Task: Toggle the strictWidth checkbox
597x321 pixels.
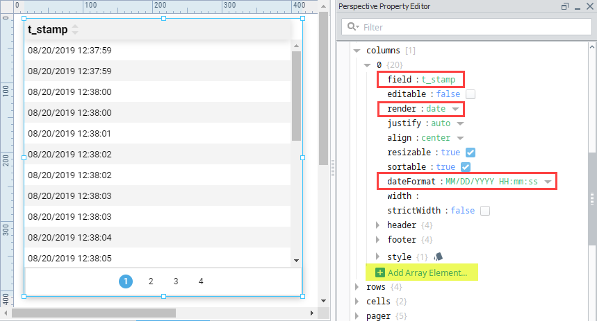Action: click(x=485, y=211)
